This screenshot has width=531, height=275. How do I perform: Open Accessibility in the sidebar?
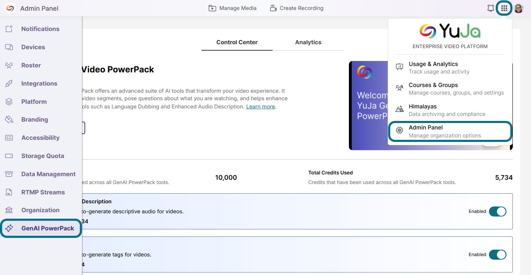click(x=41, y=138)
